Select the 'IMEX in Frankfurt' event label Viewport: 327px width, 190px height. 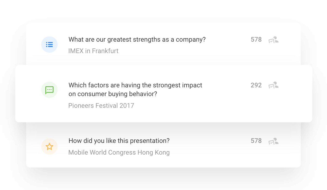click(x=93, y=51)
